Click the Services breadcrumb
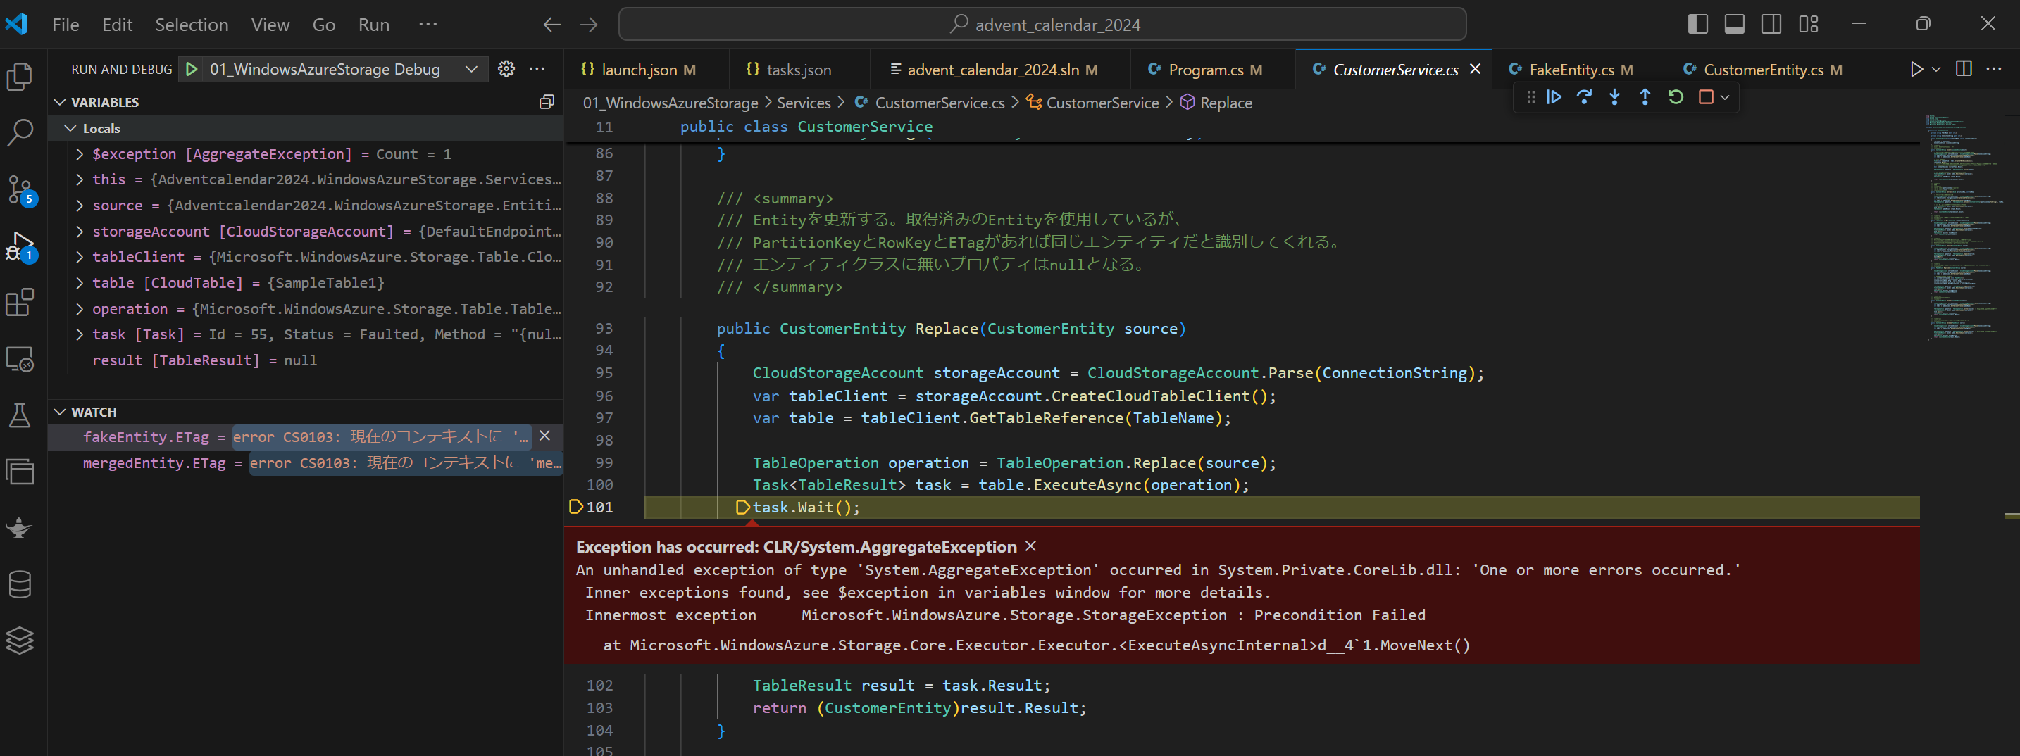Image resolution: width=2020 pixels, height=756 pixels. (x=803, y=103)
